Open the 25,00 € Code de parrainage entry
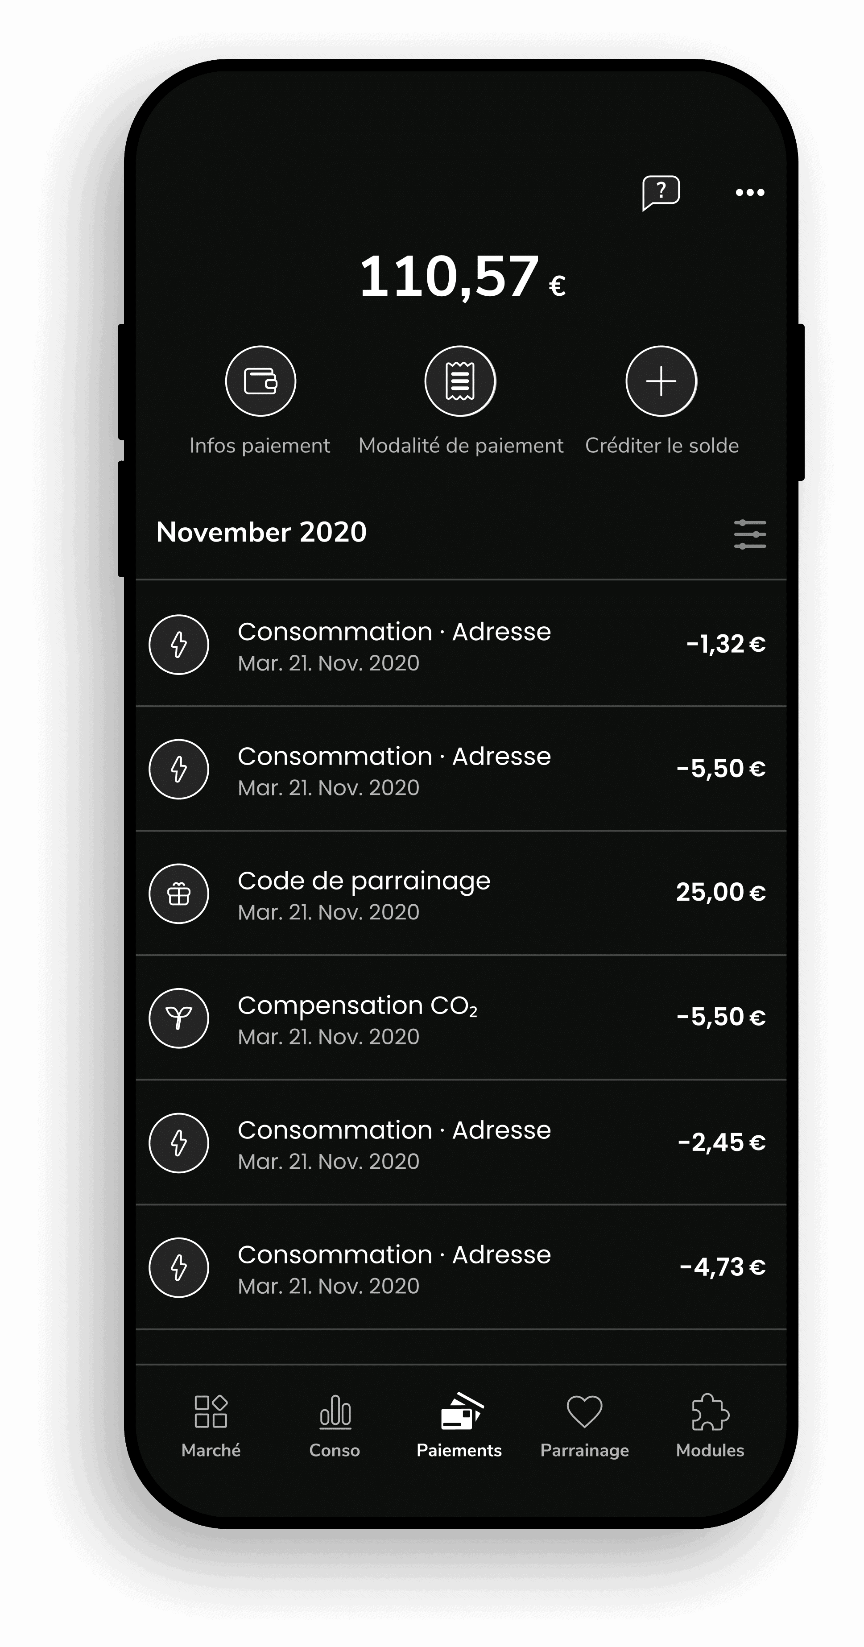 (x=460, y=893)
